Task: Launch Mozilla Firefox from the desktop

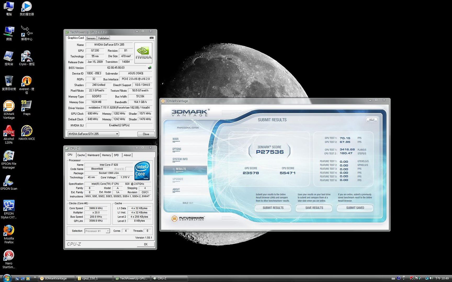Action: (x=9, y=234)
